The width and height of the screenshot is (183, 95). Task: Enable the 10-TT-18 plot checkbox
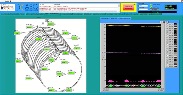pos(168,62)
